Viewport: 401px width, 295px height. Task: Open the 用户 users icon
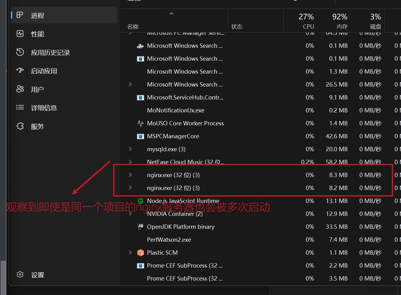pyautogui.click(x=20, y=89)
